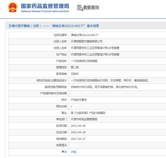The image size is (166, 158).
Task: Click the 批准日期 label
Action: 62,126
